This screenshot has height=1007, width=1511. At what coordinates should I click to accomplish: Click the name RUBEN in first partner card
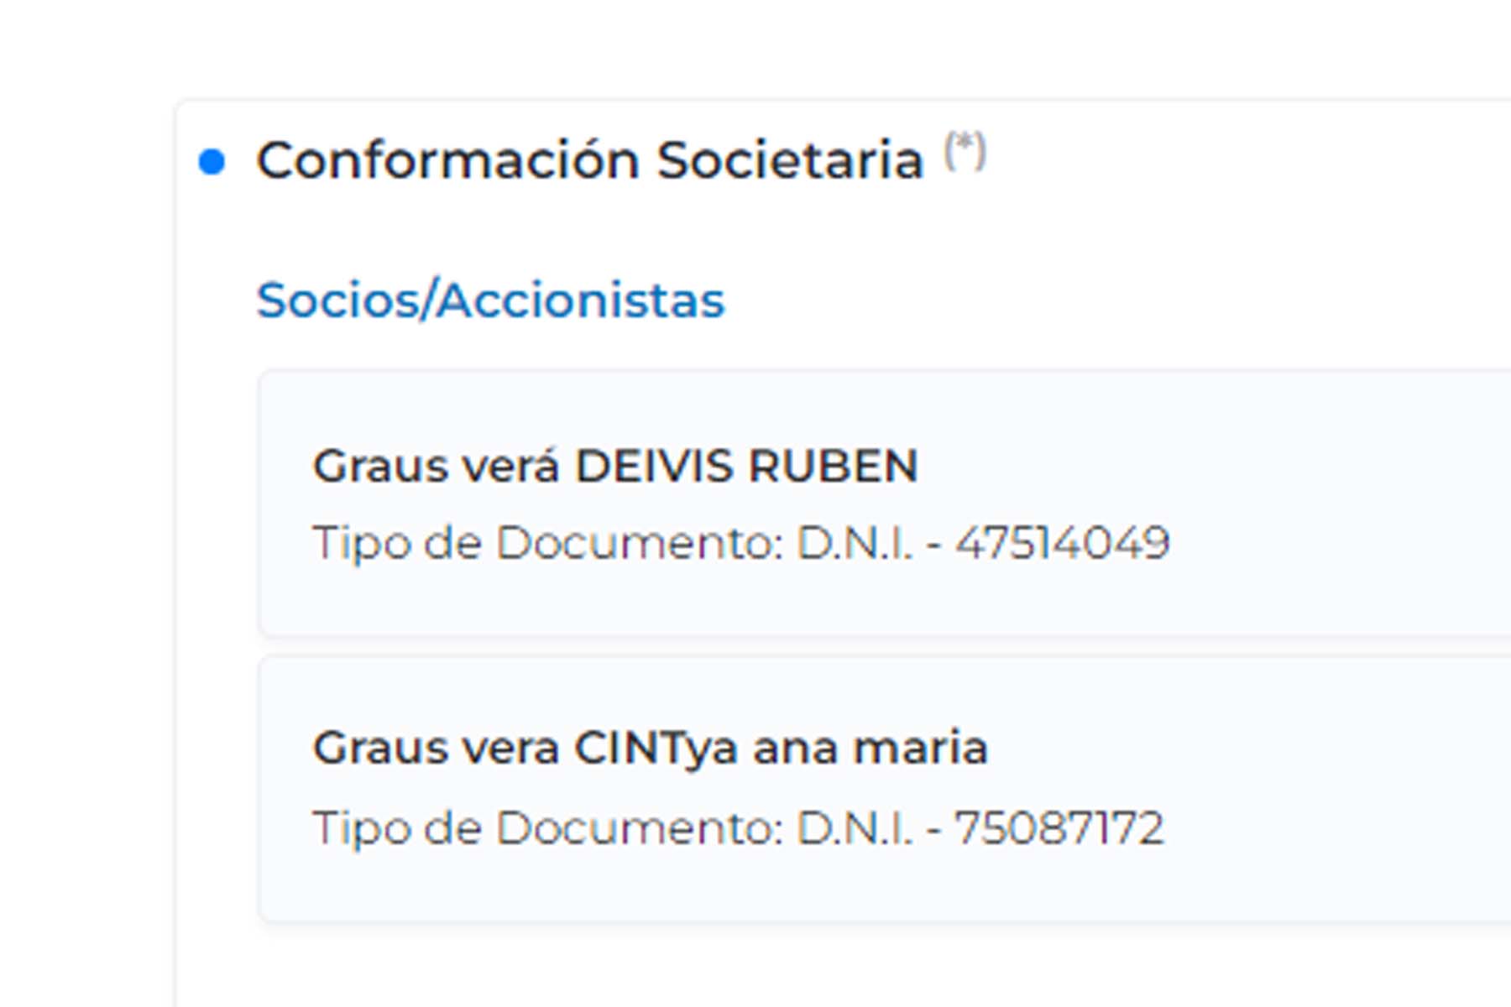pos(833,466)
